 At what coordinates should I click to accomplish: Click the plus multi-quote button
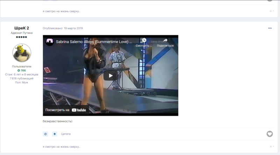pyautogui.click(x=55, y=134)
